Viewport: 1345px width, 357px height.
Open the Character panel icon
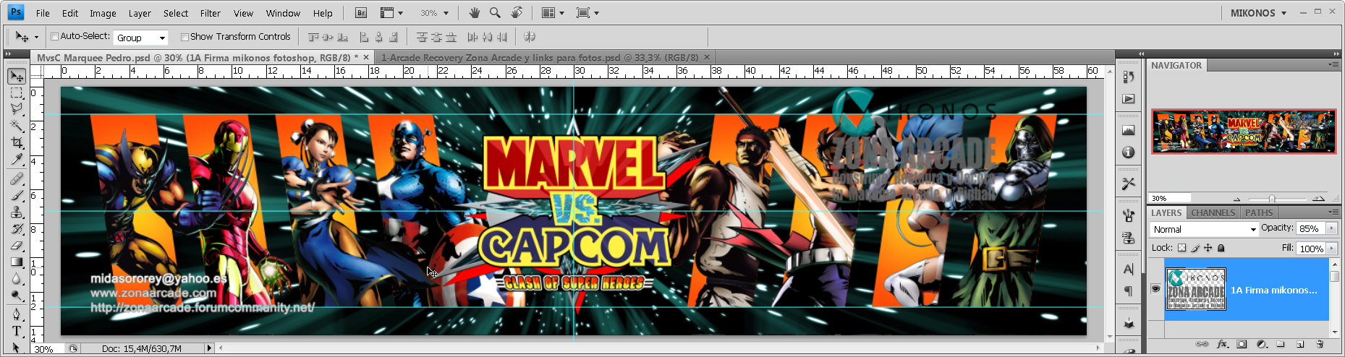(1129, 270)
